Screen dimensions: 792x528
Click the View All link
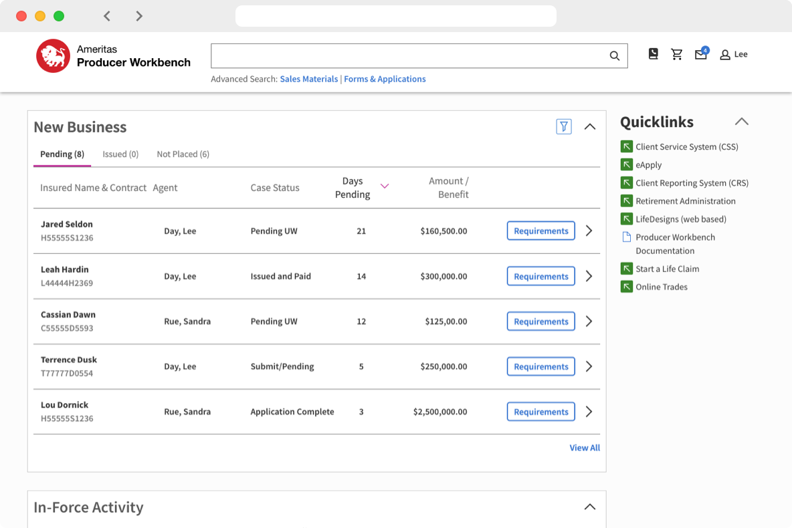pos(584,448)
